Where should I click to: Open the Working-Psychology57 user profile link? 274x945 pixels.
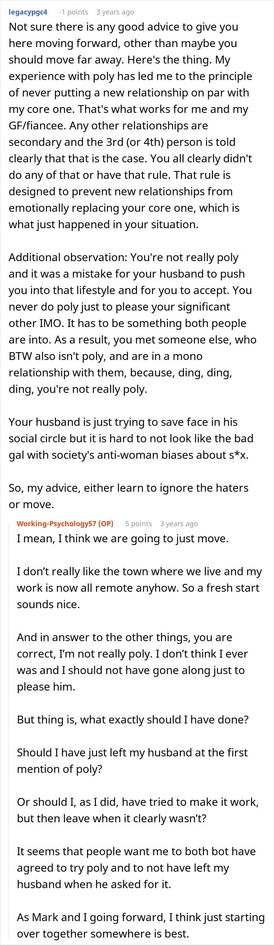56,523
